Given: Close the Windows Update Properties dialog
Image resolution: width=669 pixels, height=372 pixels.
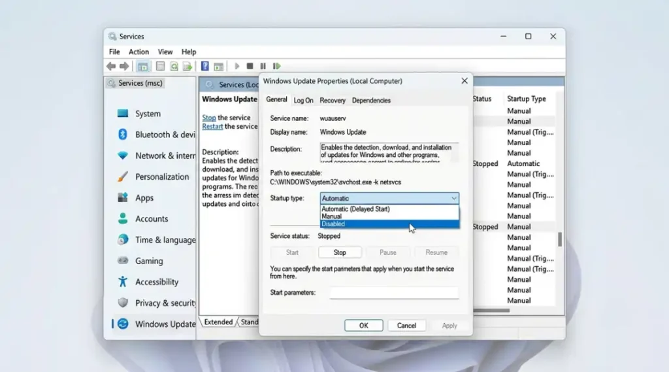Looking at the screenshot, I should 465,80.
